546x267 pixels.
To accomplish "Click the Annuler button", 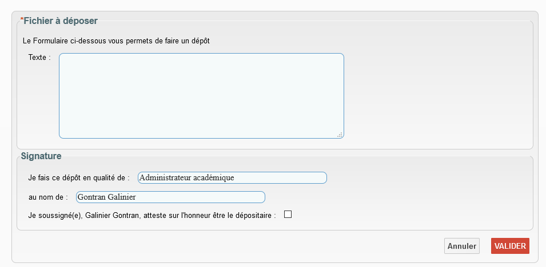I will [x=462, y=246].
